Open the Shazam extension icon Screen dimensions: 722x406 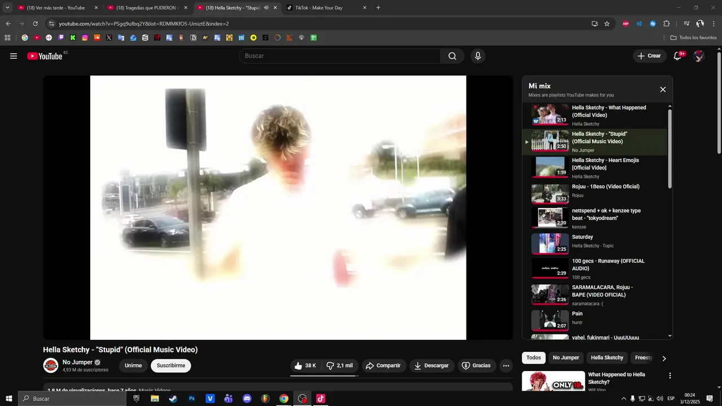click(653, 24)
